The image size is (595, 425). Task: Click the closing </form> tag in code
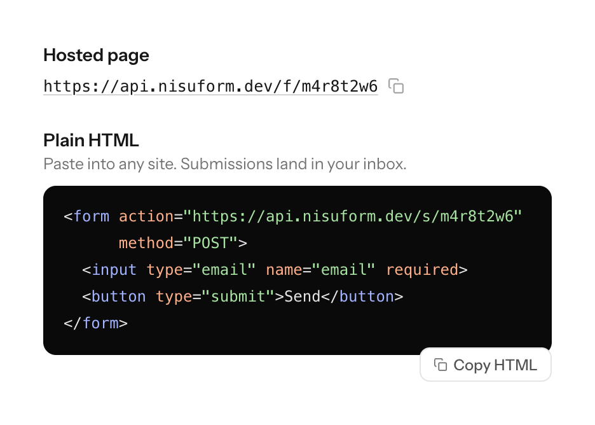tap(95, 324)
